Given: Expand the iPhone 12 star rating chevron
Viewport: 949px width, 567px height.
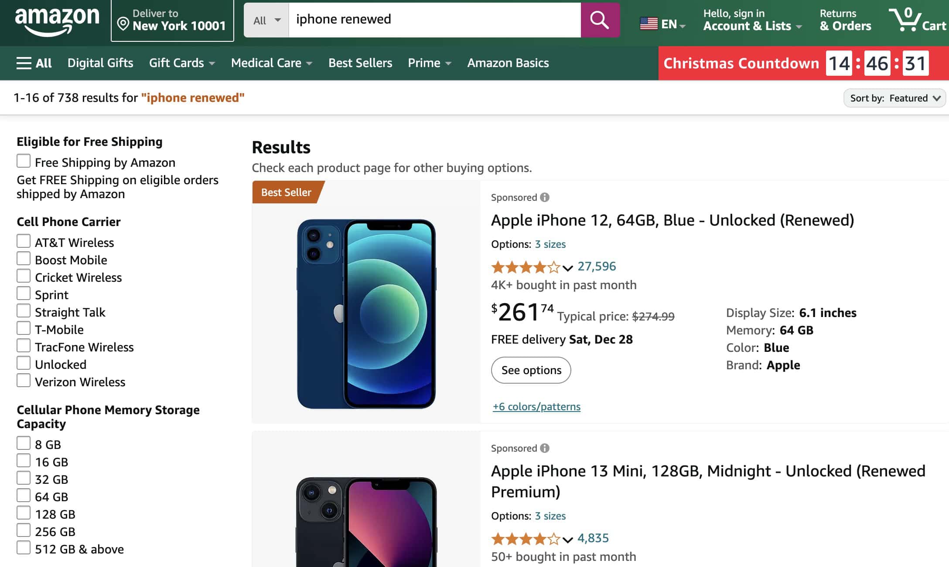Looking at the screenshot, I should (x=567, y=267).
